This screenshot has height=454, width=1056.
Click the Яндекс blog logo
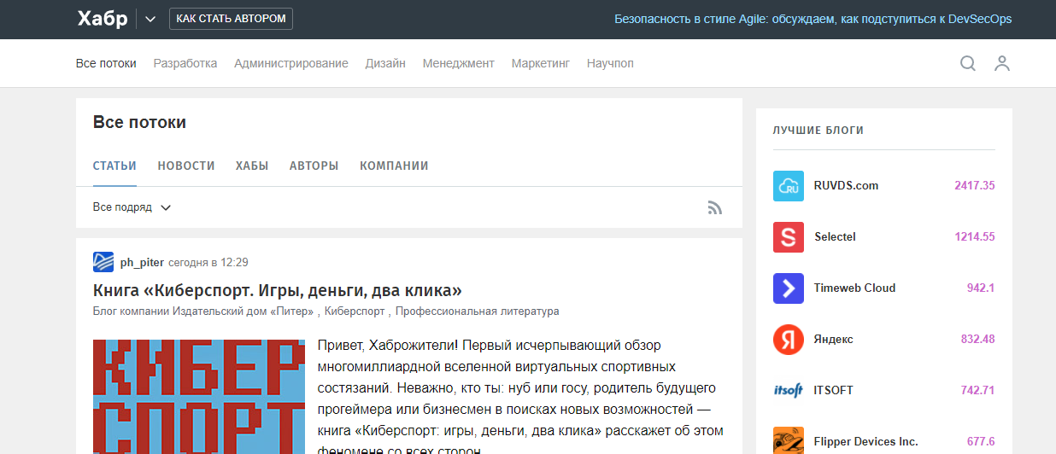tap(789, 339)
